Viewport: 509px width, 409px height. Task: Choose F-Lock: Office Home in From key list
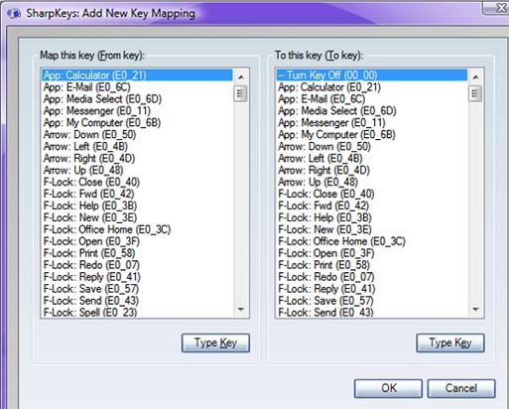(137, 229)
